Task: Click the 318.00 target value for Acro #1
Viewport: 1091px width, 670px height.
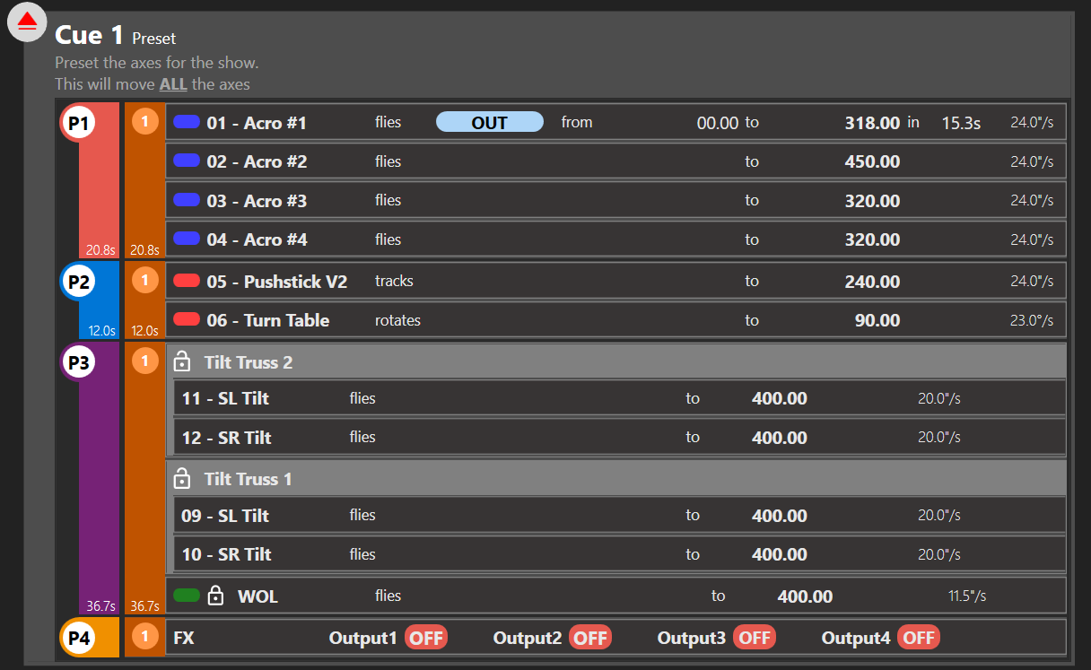Action: (871, 123)
